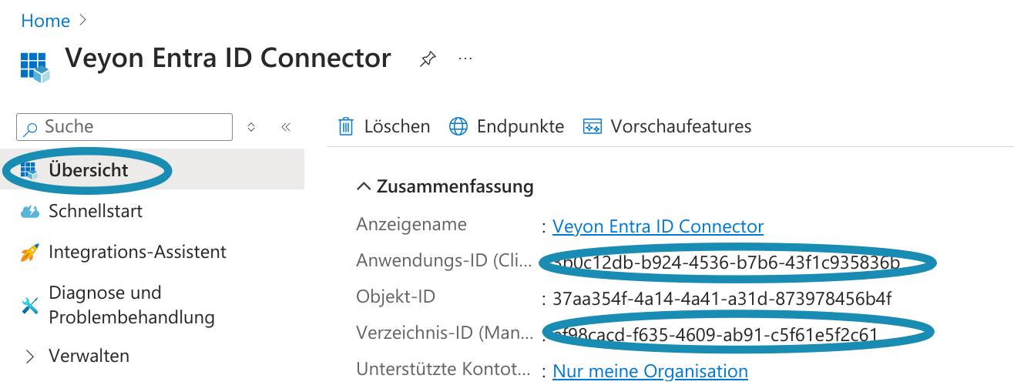Click the Endpunkte globe icon
Viewport: 1014px width, 385px height.
pyautogui.click(x=458, y=126)
